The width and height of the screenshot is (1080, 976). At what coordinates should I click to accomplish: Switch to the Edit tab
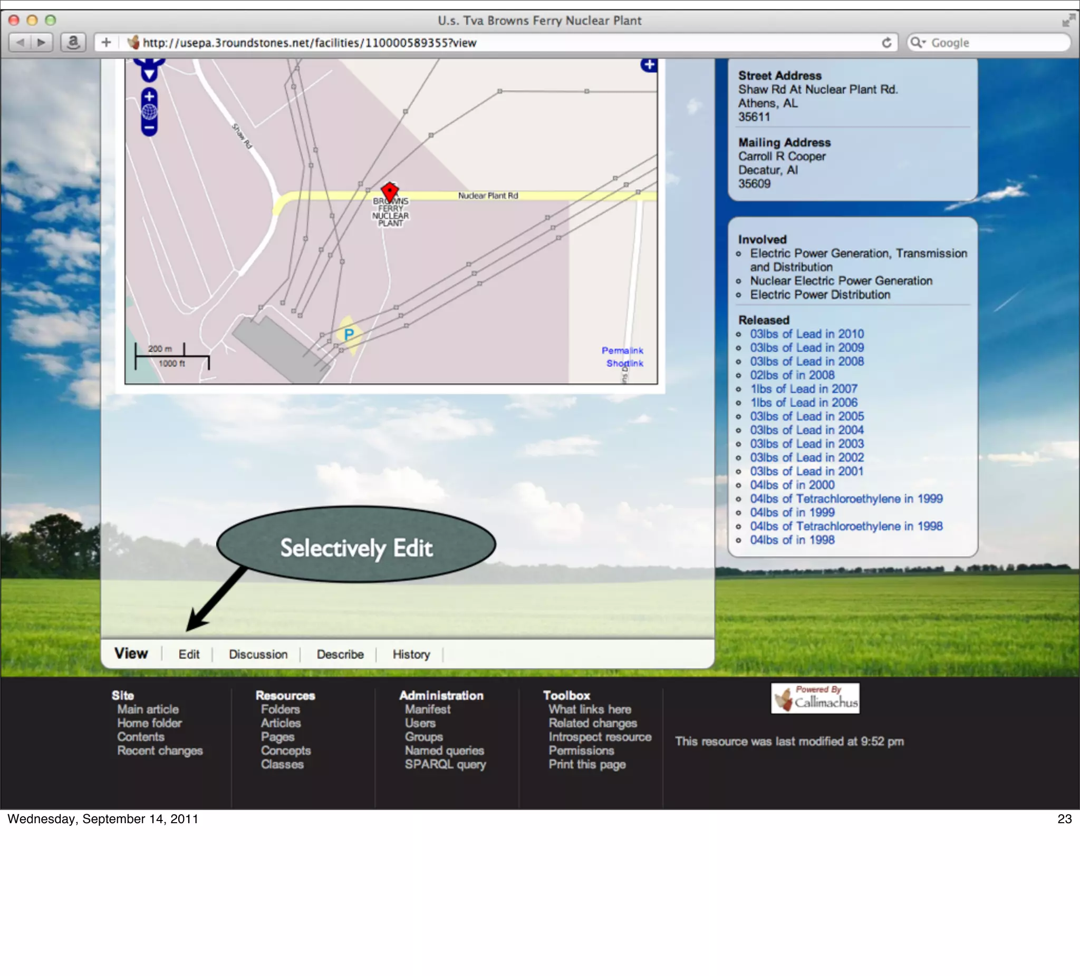(189, 654)
